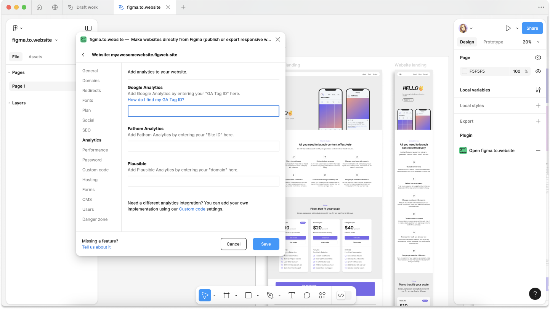This screenshot has width=550, height=309.
Task: Open Move tool options dropdown arrow
Action: pos(214,295)
